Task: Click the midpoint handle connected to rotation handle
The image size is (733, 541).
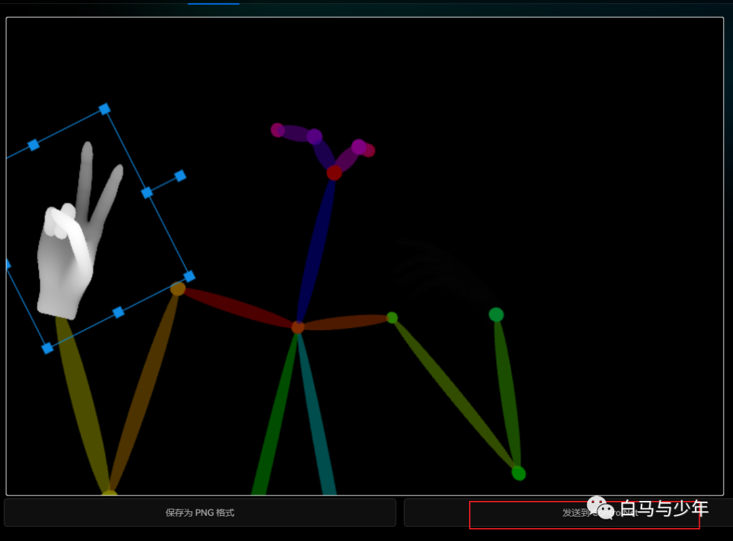Action: (147, 193)
